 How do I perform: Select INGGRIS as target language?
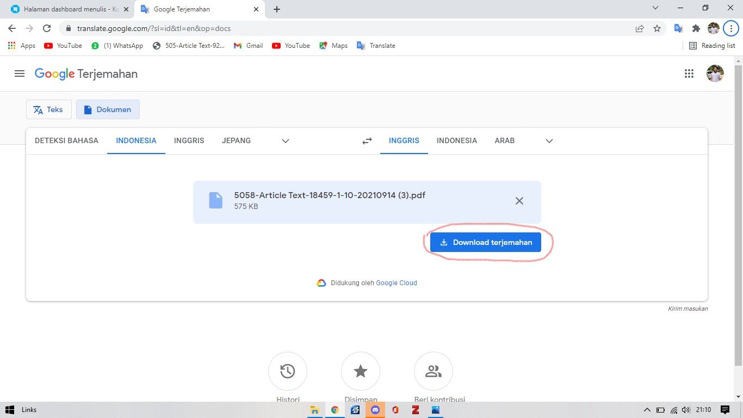404,140
